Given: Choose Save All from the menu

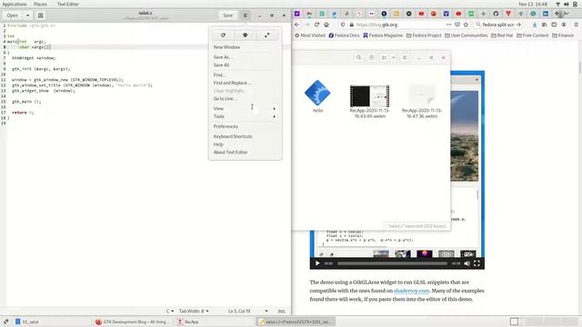Looking at the screenshot, I should [x=221, y=64].
